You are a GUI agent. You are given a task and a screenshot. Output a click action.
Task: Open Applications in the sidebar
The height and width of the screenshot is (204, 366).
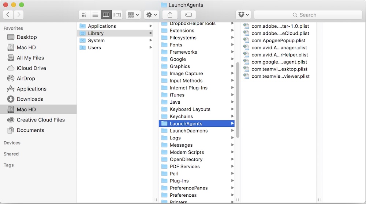click(38, 89)
